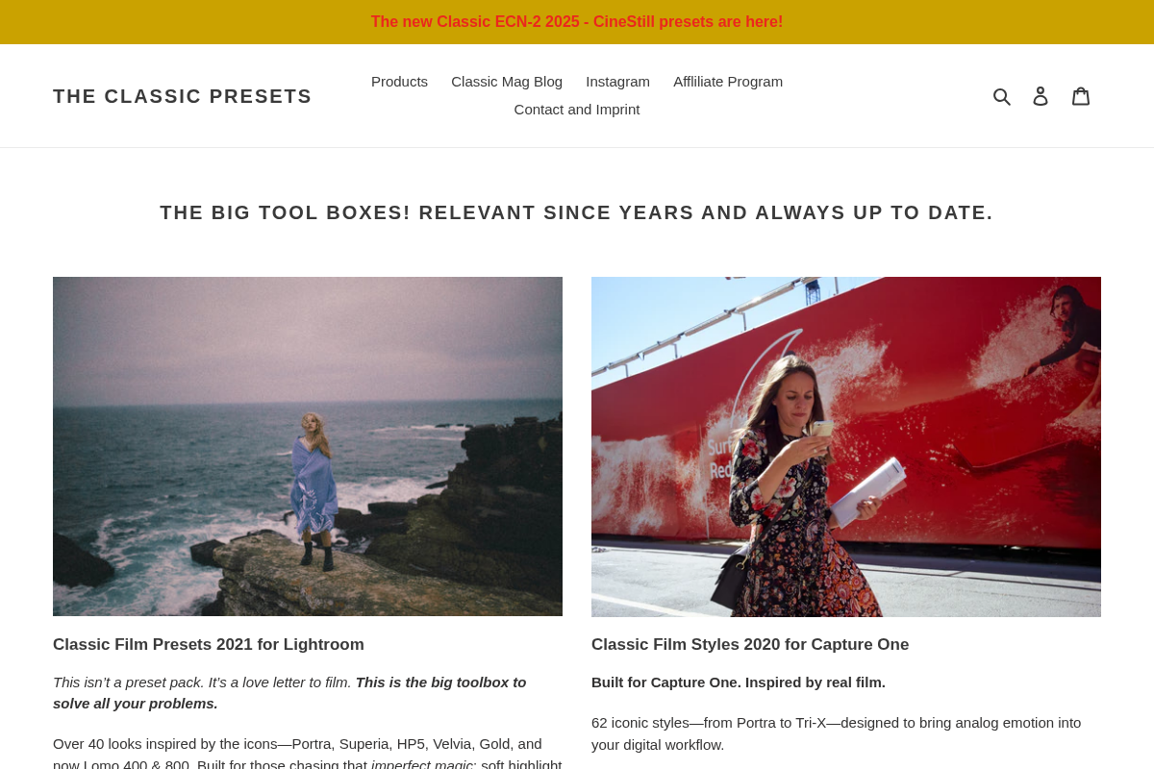Click the CineStill ECN-2 2025 announcement link
Screen dimensions: 1154x769
click(x=577, y=21)
